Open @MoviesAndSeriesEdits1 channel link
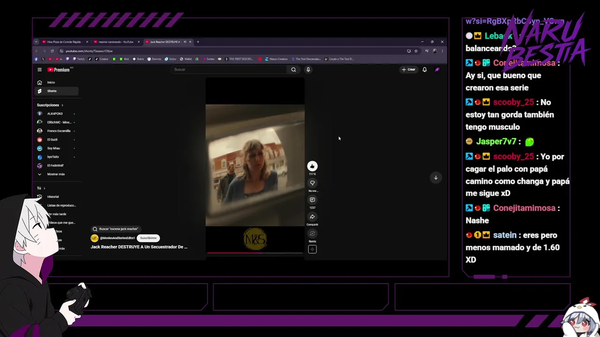The width and height of the screenshot is (600, 337). (117, 238)
